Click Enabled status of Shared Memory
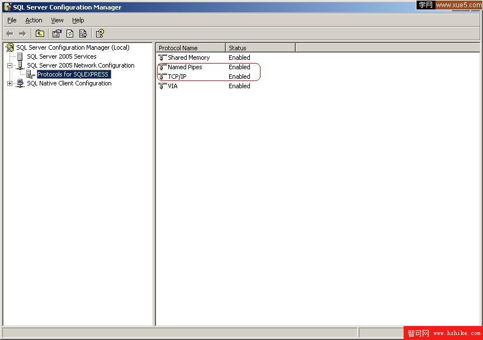This screenshot has height=340, width=483. (239, 58)
